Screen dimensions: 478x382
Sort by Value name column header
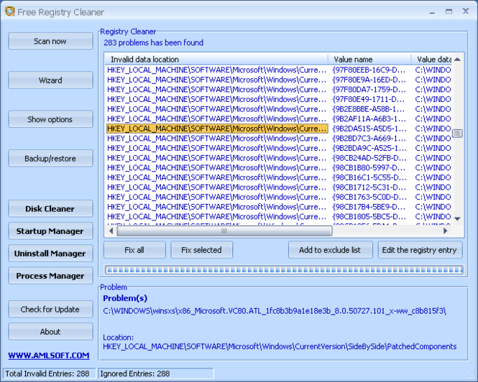(369, 59)
